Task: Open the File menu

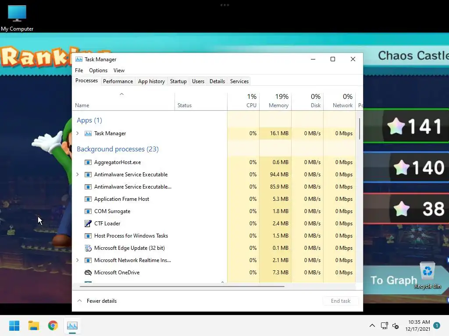Action: pyautogui.click(x=79, y=70)
